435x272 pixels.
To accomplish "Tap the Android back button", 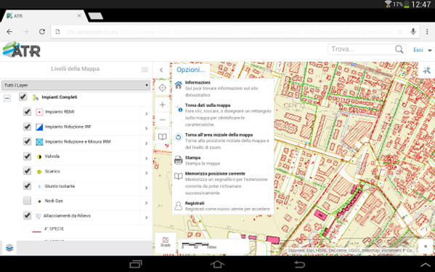I will [299, 264].
